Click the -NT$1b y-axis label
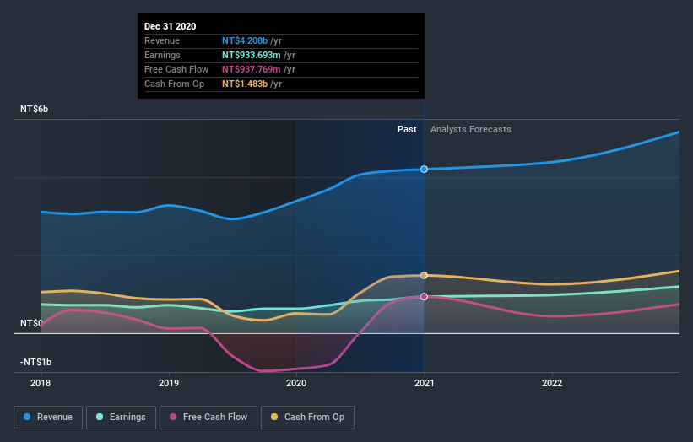 35,362
